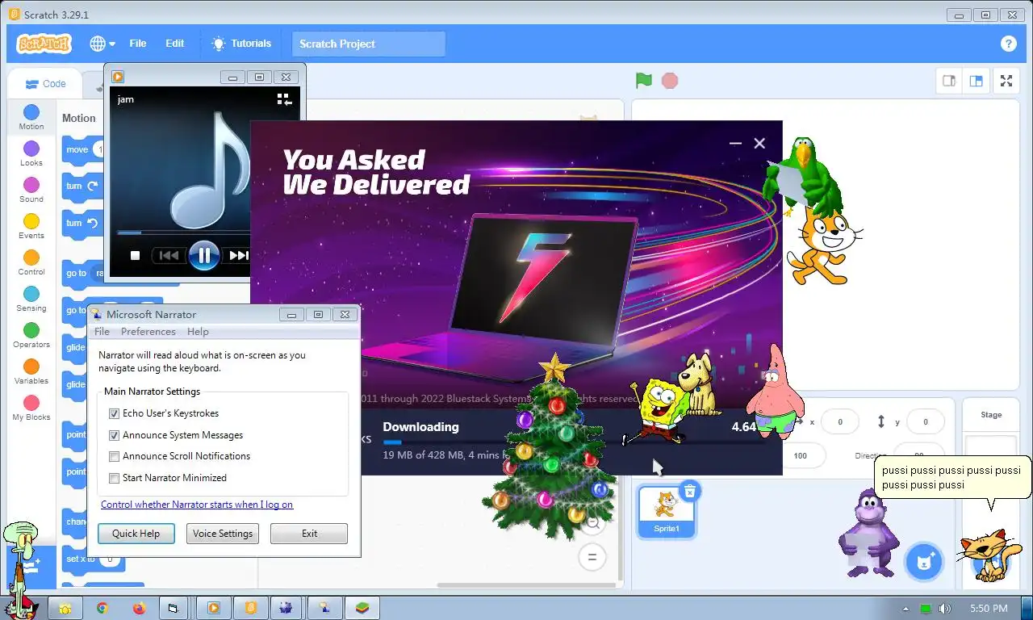Delete Sprite1 using trash icon
The height and width of the screenshot is (620, 1033).
690,490
